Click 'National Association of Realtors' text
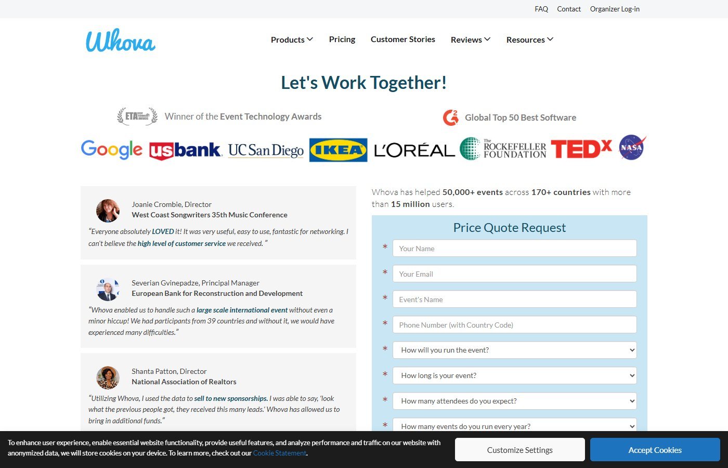 tap(184, 382)
